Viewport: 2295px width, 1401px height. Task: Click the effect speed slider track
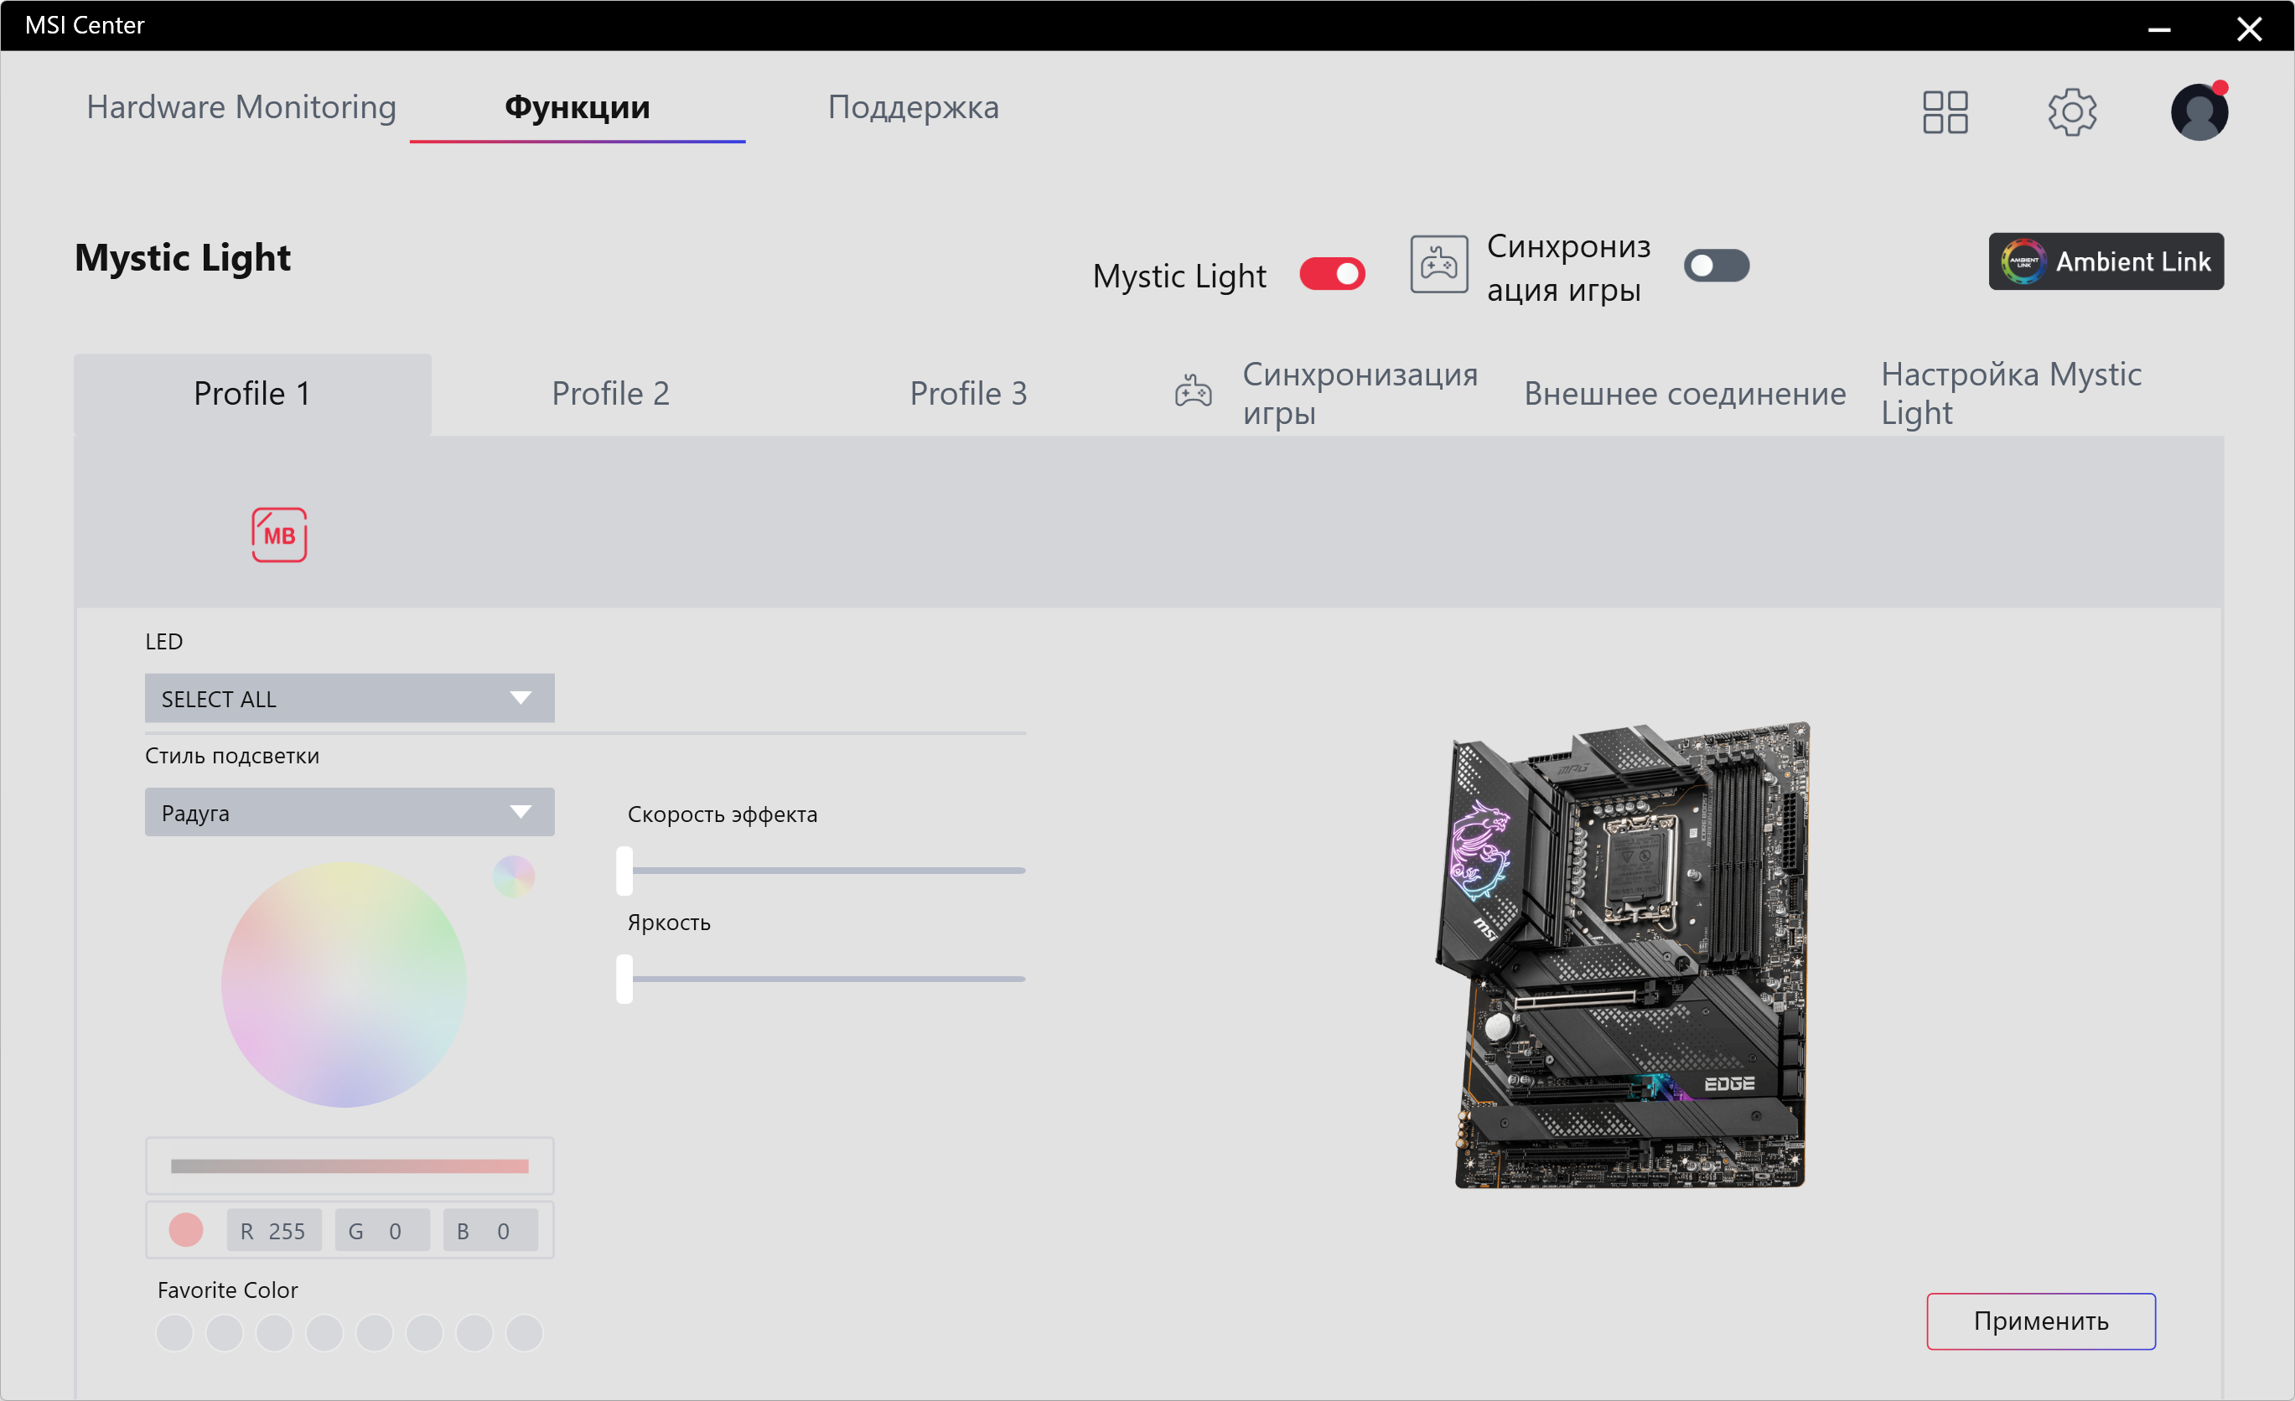click(x=828, y=871)
